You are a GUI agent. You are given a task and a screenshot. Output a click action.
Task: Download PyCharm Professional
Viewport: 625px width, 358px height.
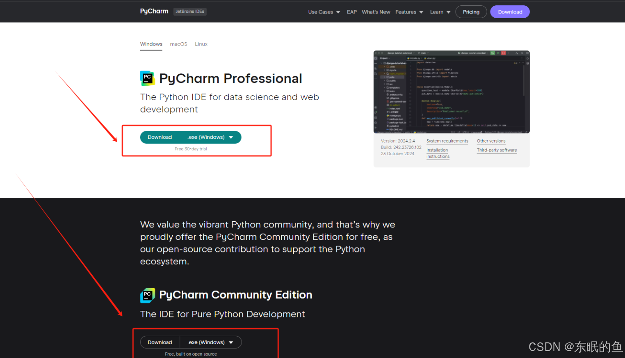[160, 137]
